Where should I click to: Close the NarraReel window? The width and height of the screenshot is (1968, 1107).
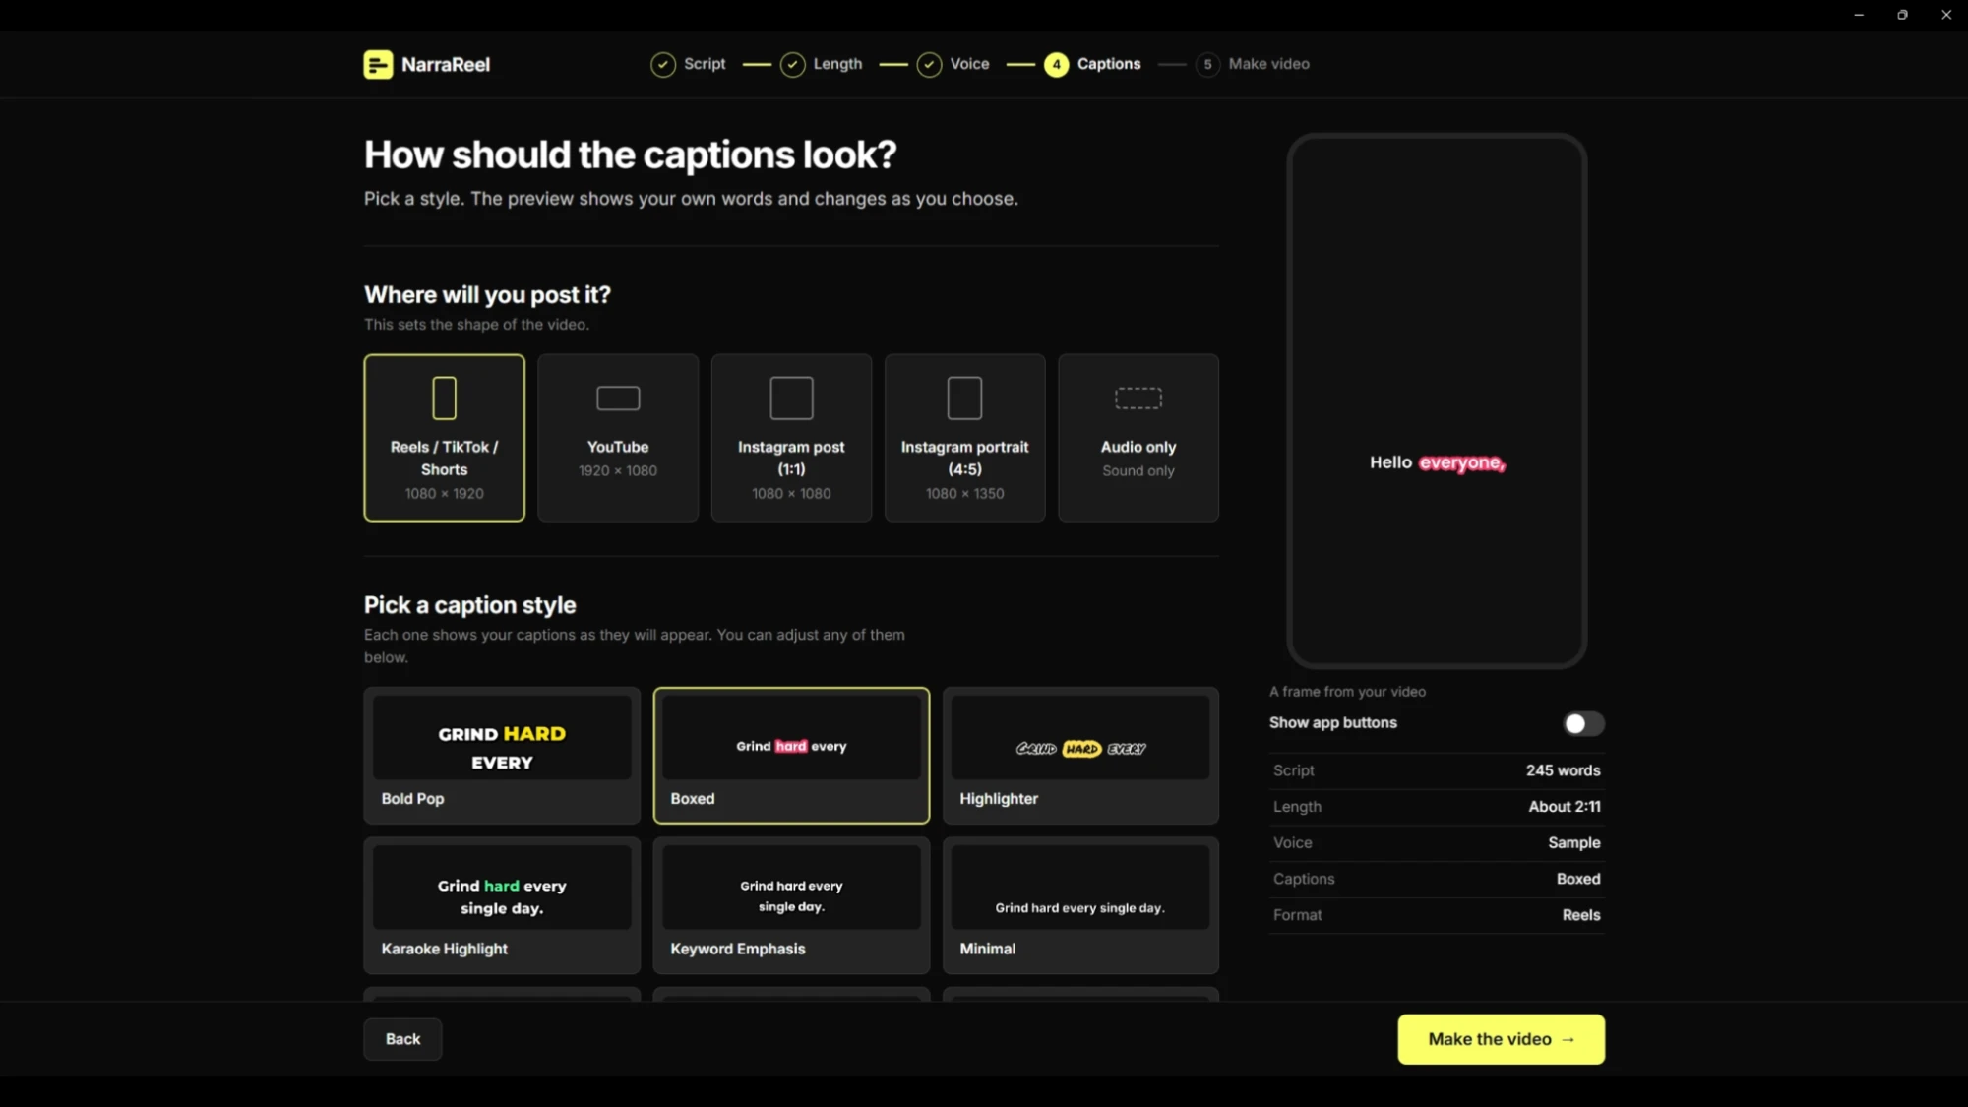pyautogui.click(x=1946, y=15)
